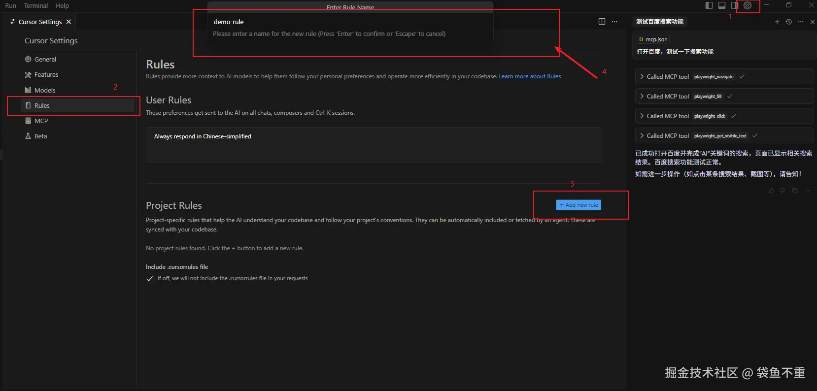
Task: Open the Terminal menu
Action: (x=36, y=5)
